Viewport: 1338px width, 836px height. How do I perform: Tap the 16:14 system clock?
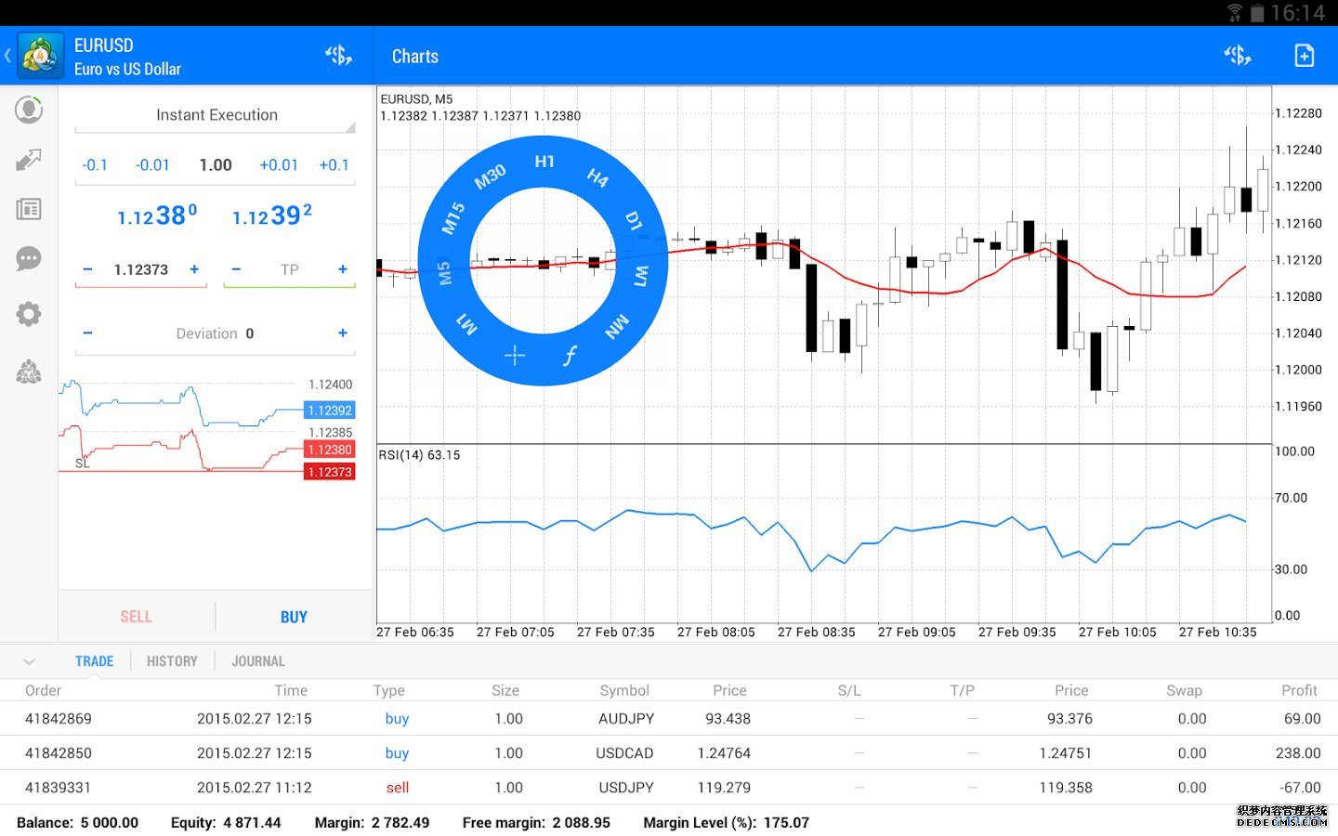1298,13
